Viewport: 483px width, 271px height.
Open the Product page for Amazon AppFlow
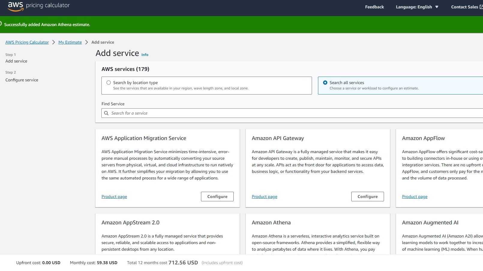point(415,197)
